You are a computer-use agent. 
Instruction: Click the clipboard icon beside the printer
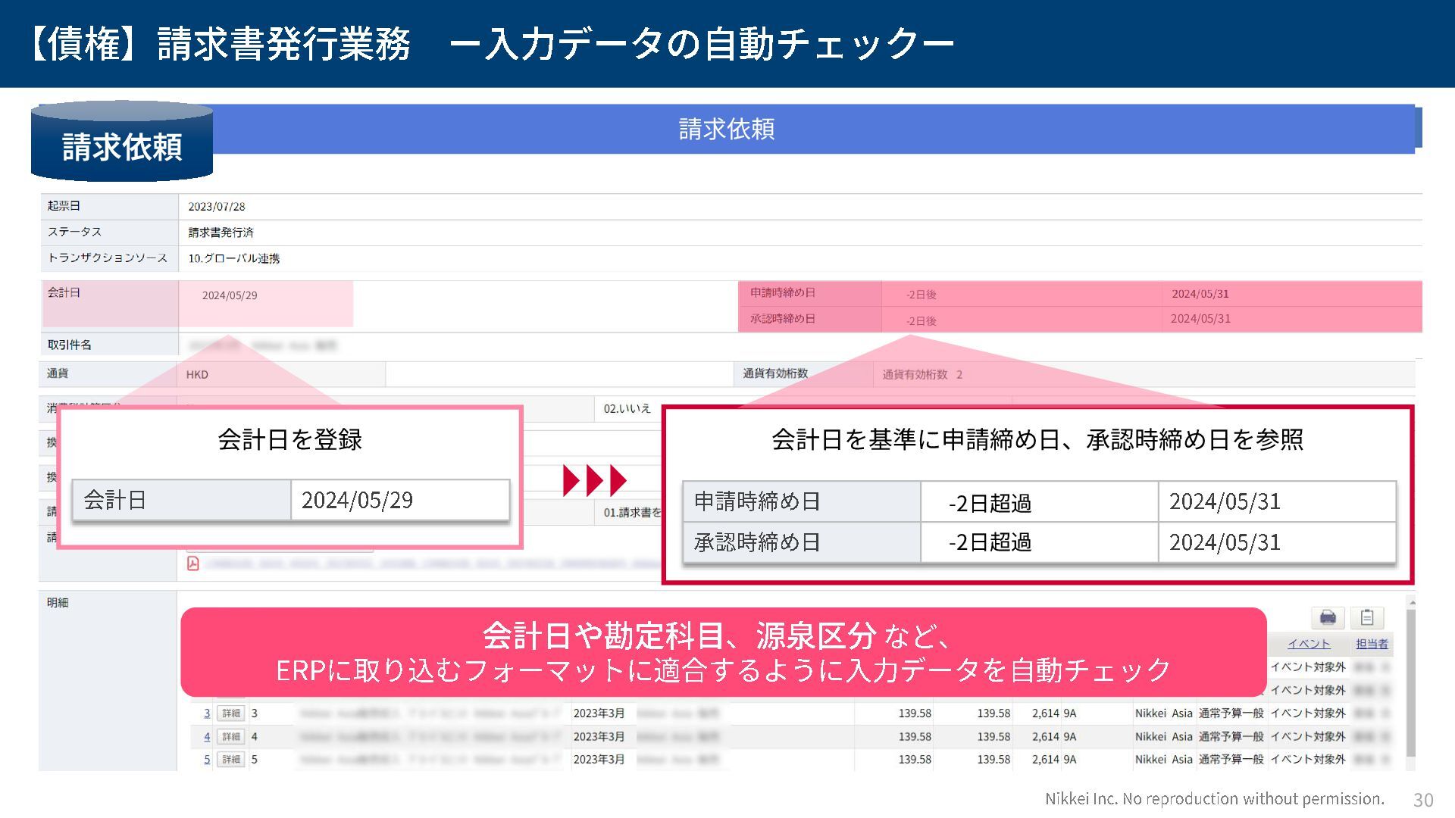1367,617
